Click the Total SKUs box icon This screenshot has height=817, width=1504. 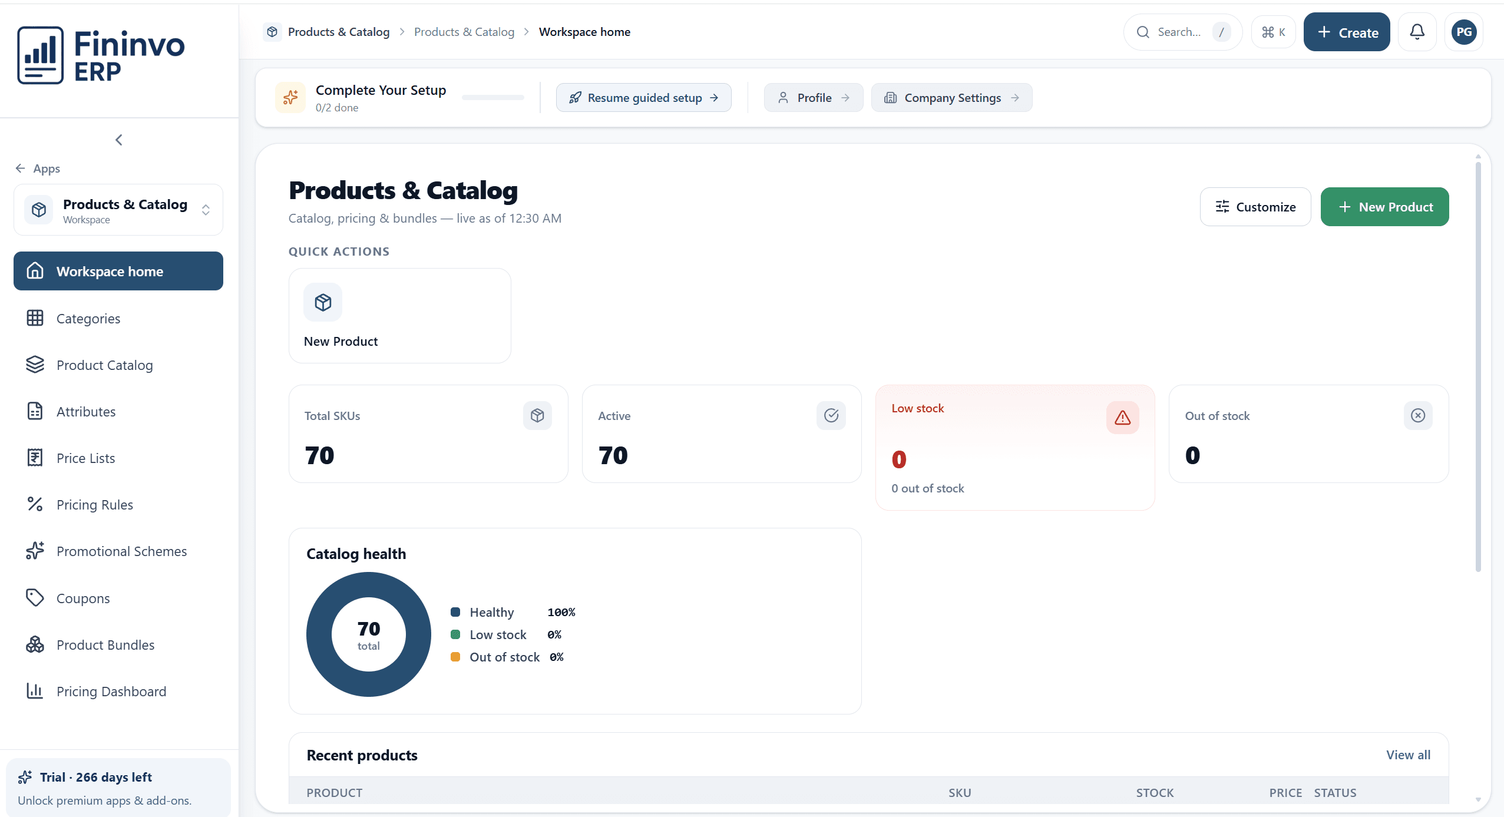pyautogui.click(x=537, y=416)
